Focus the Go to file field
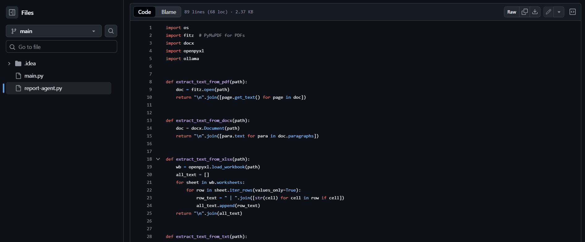This screenshot has width=585, height=242. [61, 47]
